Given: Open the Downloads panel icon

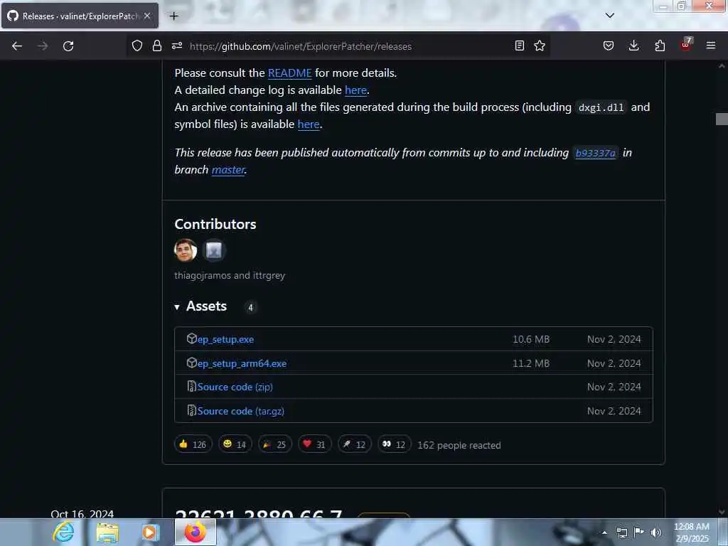Looking at the screenshot, I should tap(633, 45).
